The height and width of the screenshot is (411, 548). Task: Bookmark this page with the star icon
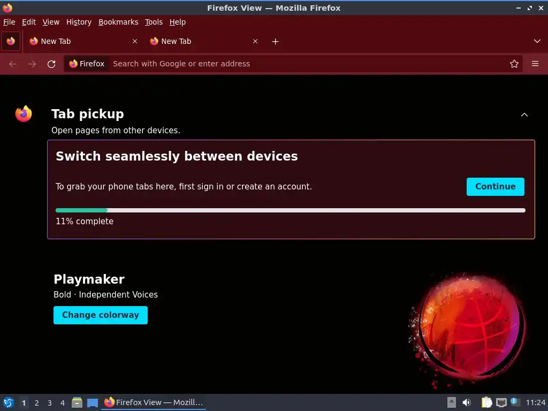pos(514,64)
